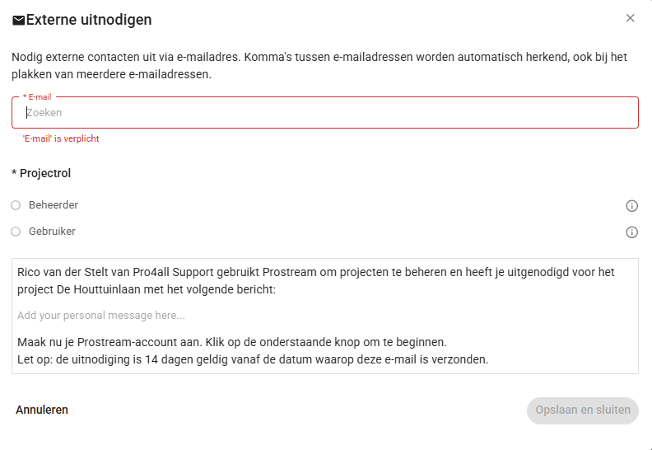Open info icon for Gebruiker role
Image resolution: width=652 pixels, height=450 pixels.
pyautogui.click(x=631, y=232)
